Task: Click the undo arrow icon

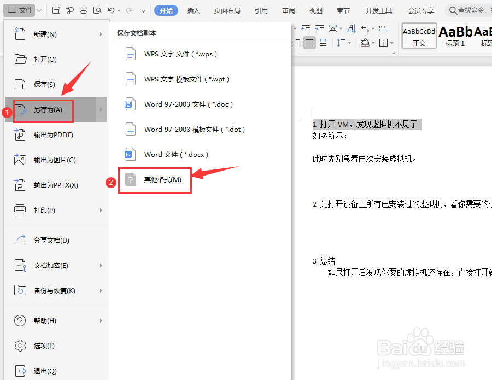Action: coord(111,10)
